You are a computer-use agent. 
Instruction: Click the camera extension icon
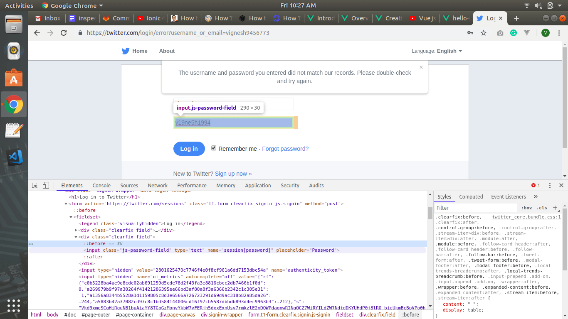click(x=500, y=33)
